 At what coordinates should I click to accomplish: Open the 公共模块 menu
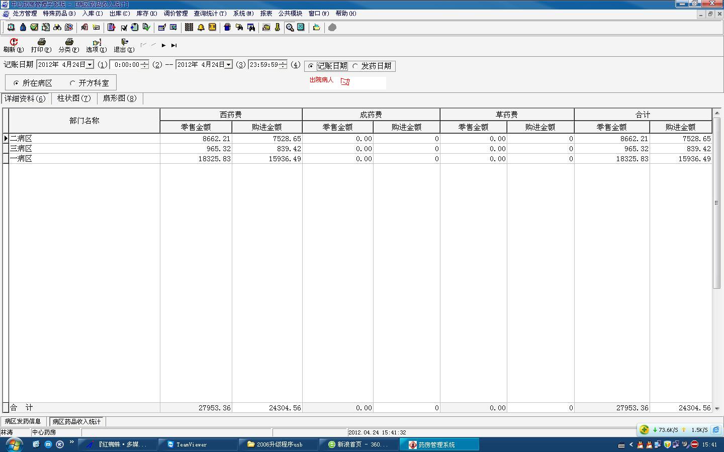click(290, 14)
